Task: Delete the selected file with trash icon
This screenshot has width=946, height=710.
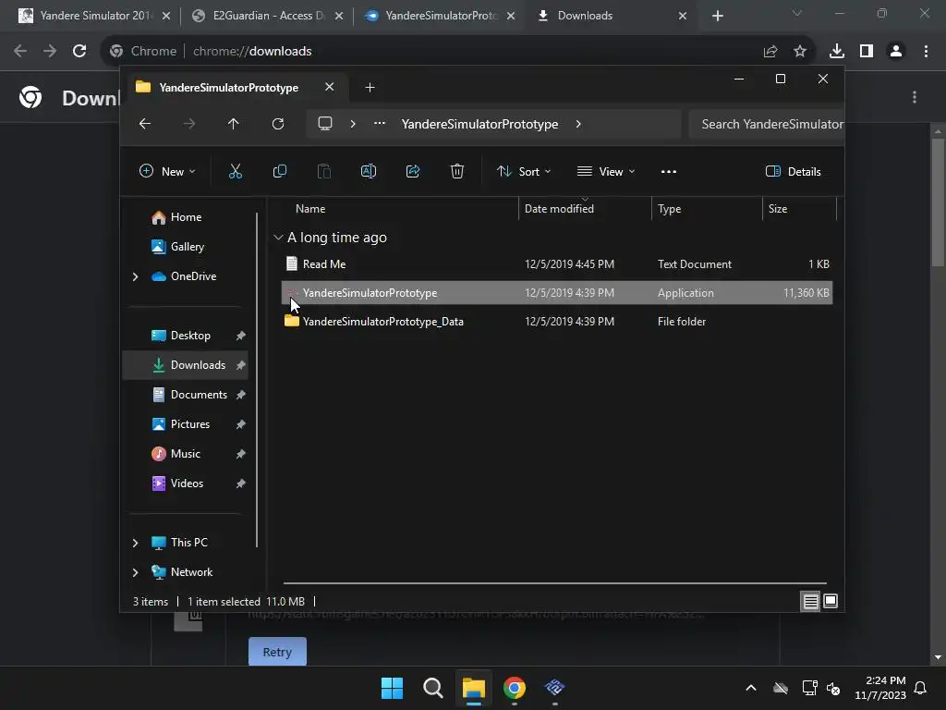Action: tap(457, 171)
